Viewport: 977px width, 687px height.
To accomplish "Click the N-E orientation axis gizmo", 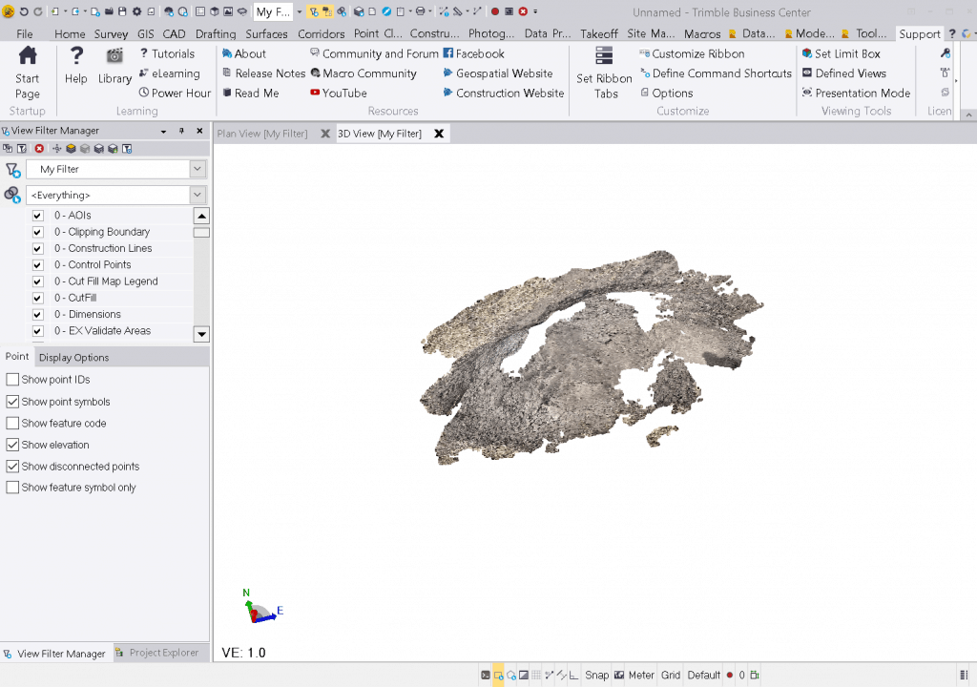I will [262, 607].
